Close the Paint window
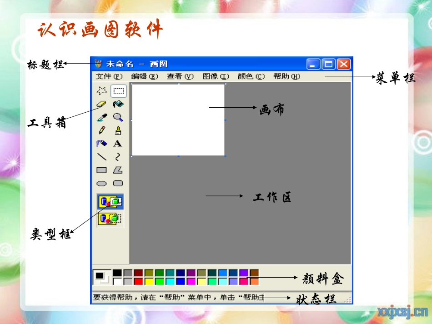This screenshot has height=324, width=432. pyautogui.click(x=344, y=64)
